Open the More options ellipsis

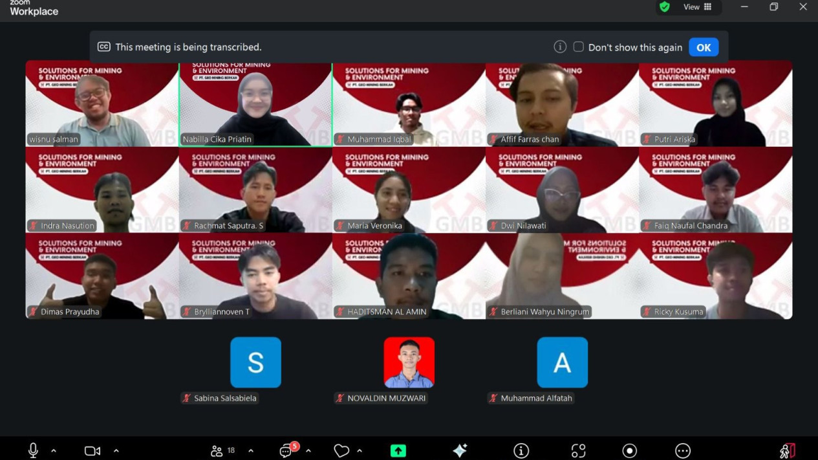pos(682,451)
